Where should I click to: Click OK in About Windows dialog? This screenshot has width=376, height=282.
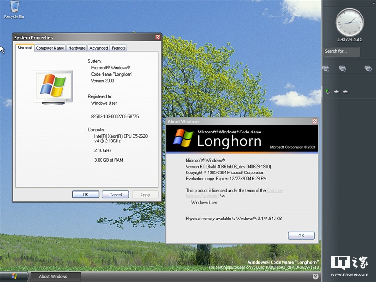(x=301, y=235)
